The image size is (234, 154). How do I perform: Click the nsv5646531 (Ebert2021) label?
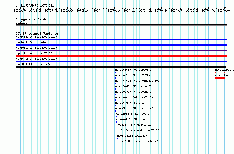pos(133,75)
